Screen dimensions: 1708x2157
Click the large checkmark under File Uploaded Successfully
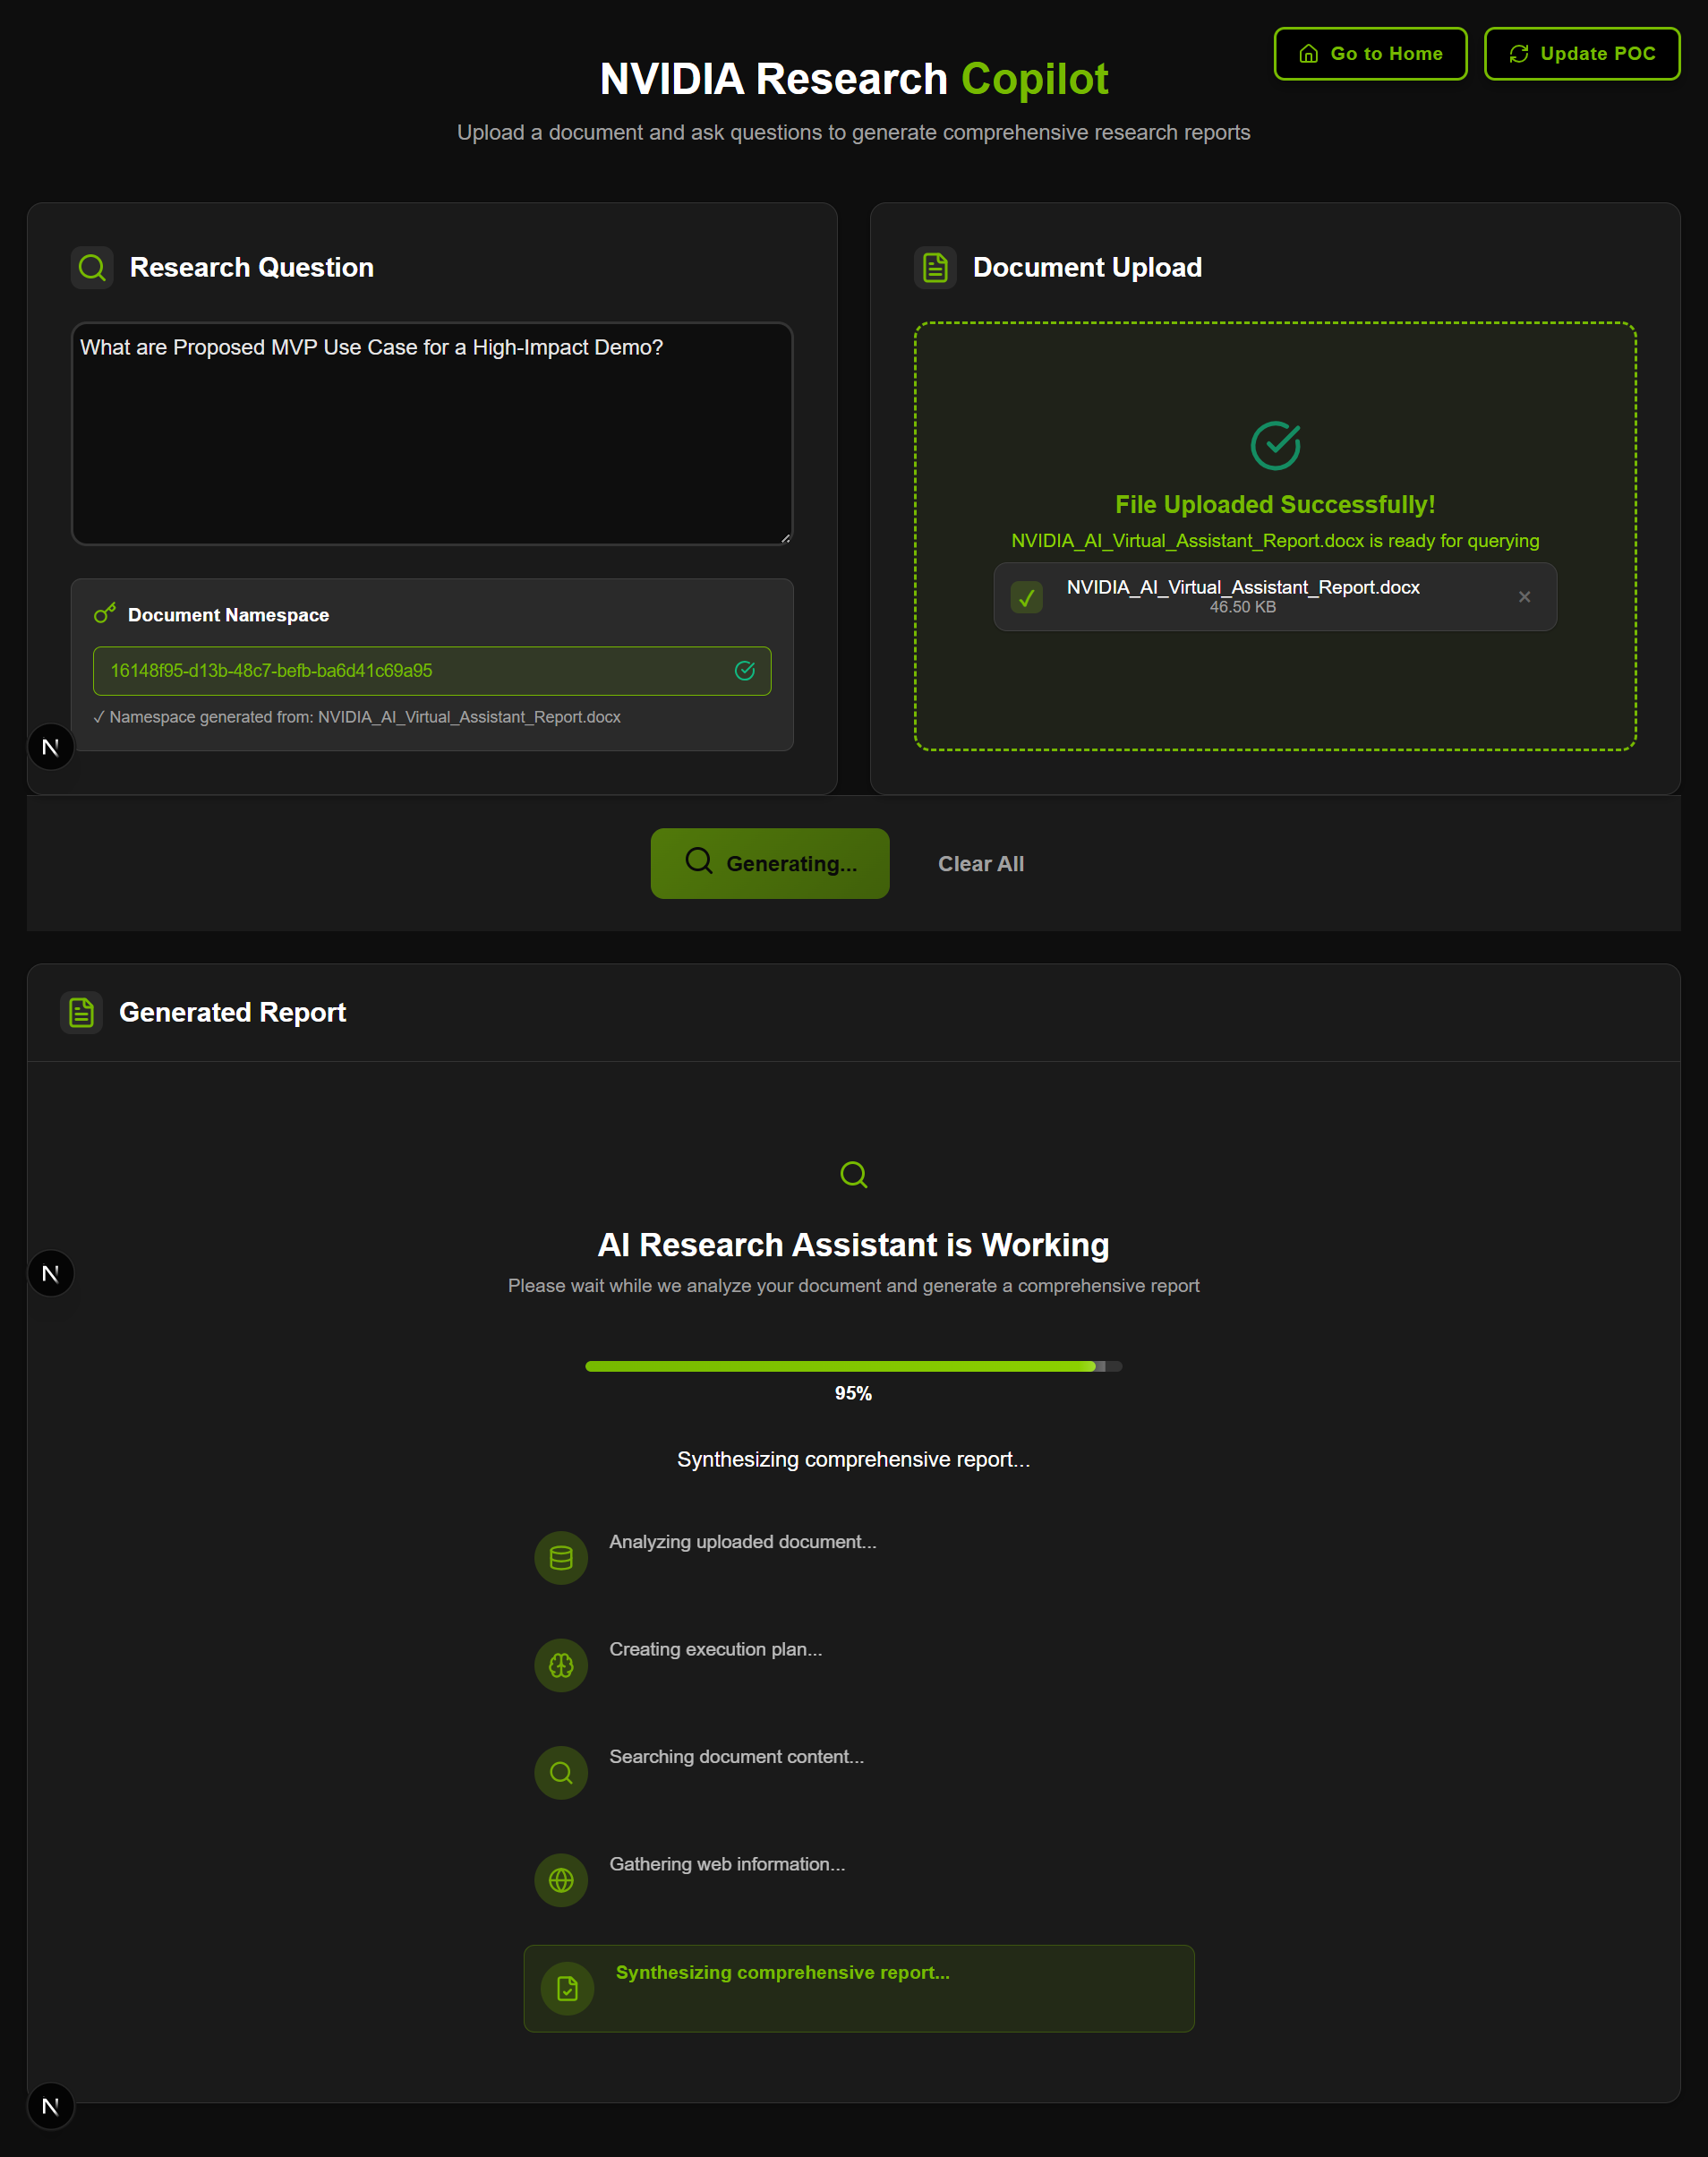[1274, 446]
